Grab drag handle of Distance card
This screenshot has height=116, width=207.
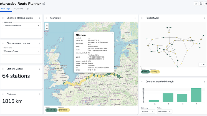pyautogui.click(x=3, y=94)
